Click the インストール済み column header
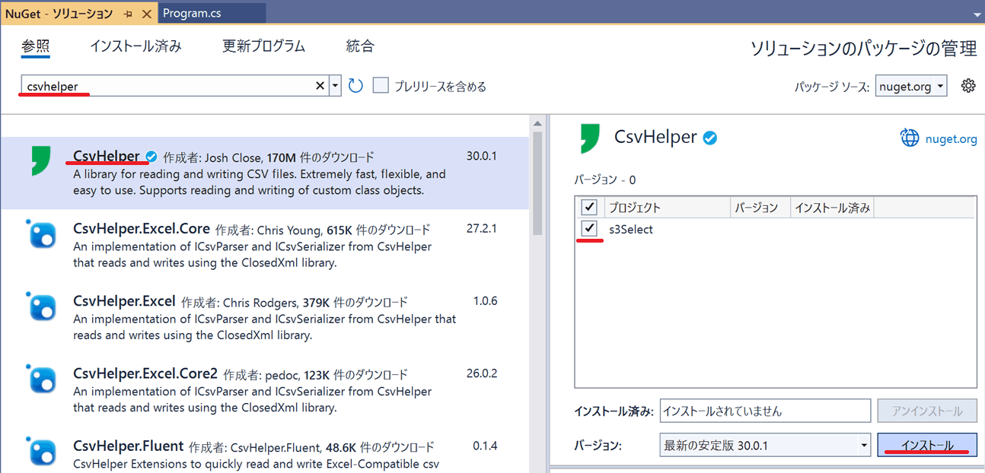Viewport: 985px width, 473px height. coord(832,207)
